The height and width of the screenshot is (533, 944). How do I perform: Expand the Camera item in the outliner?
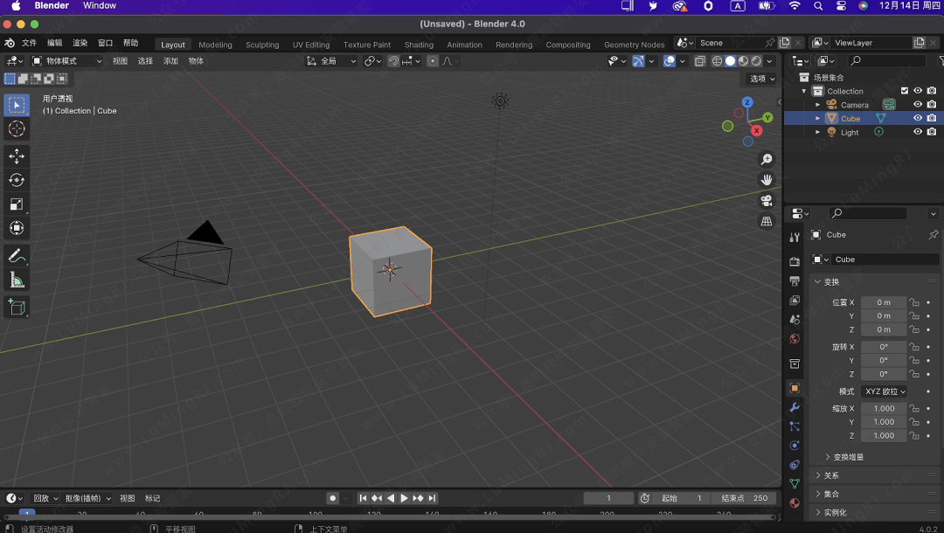(x=818, y=105)
